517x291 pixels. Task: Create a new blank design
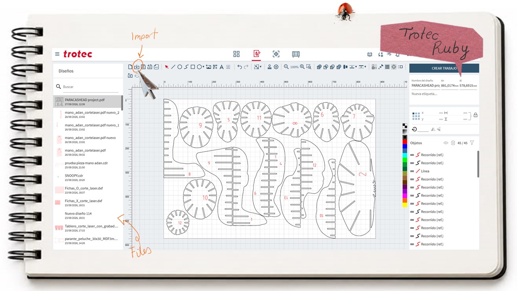tap(130, 67)
